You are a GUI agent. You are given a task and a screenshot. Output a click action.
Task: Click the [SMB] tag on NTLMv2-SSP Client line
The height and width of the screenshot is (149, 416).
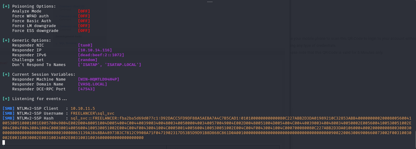click(9, 109)
